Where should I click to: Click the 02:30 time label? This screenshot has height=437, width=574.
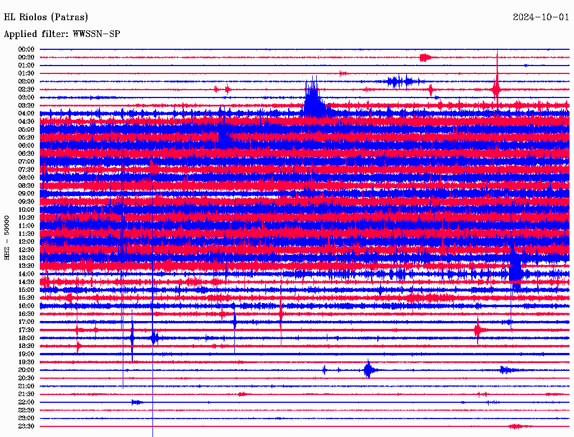[26, 90]
